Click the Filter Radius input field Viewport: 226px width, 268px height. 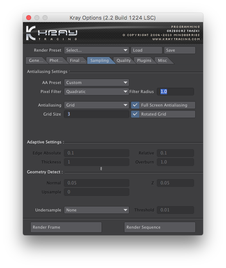click(175, 92)
